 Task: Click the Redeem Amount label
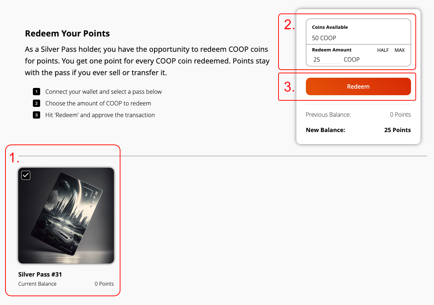(x=331, y=50)
